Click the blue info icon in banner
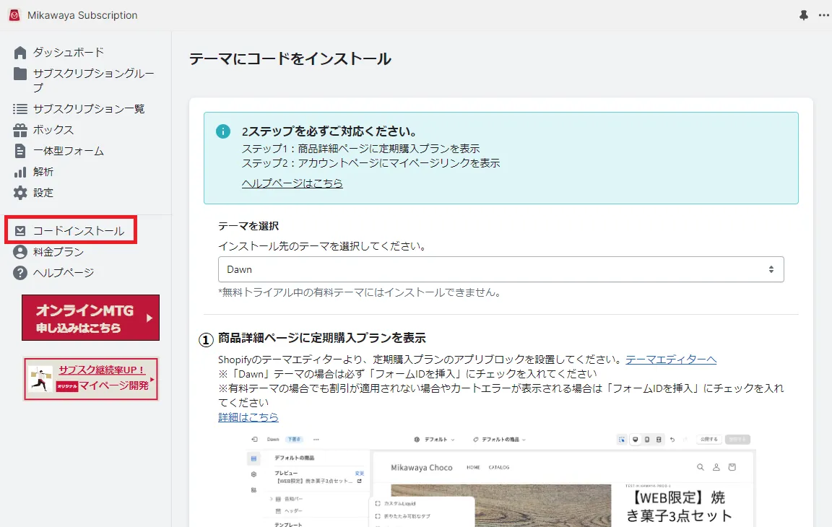The image size is (832, 527). (223, 131)
